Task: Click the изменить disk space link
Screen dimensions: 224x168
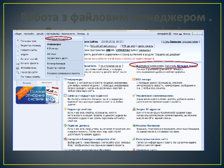Action: pyautogui.click(x=144, y=50)
